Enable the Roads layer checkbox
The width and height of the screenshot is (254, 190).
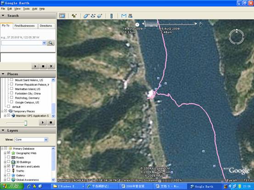[x=9, y=157]
